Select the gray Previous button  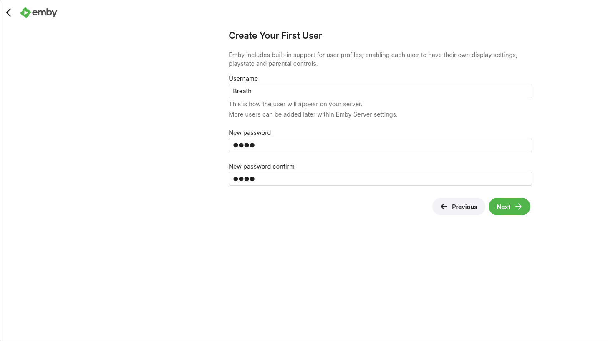pyautogui.click(x=459, y=207)
